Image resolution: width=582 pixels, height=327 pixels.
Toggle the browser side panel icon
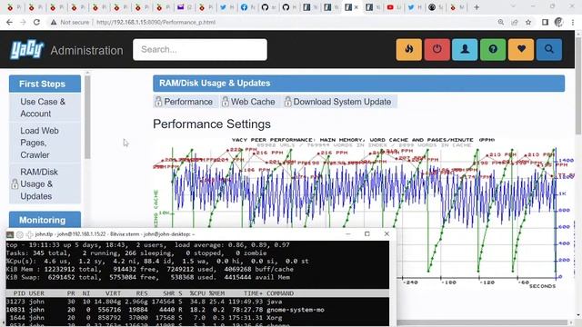point(545,22)
